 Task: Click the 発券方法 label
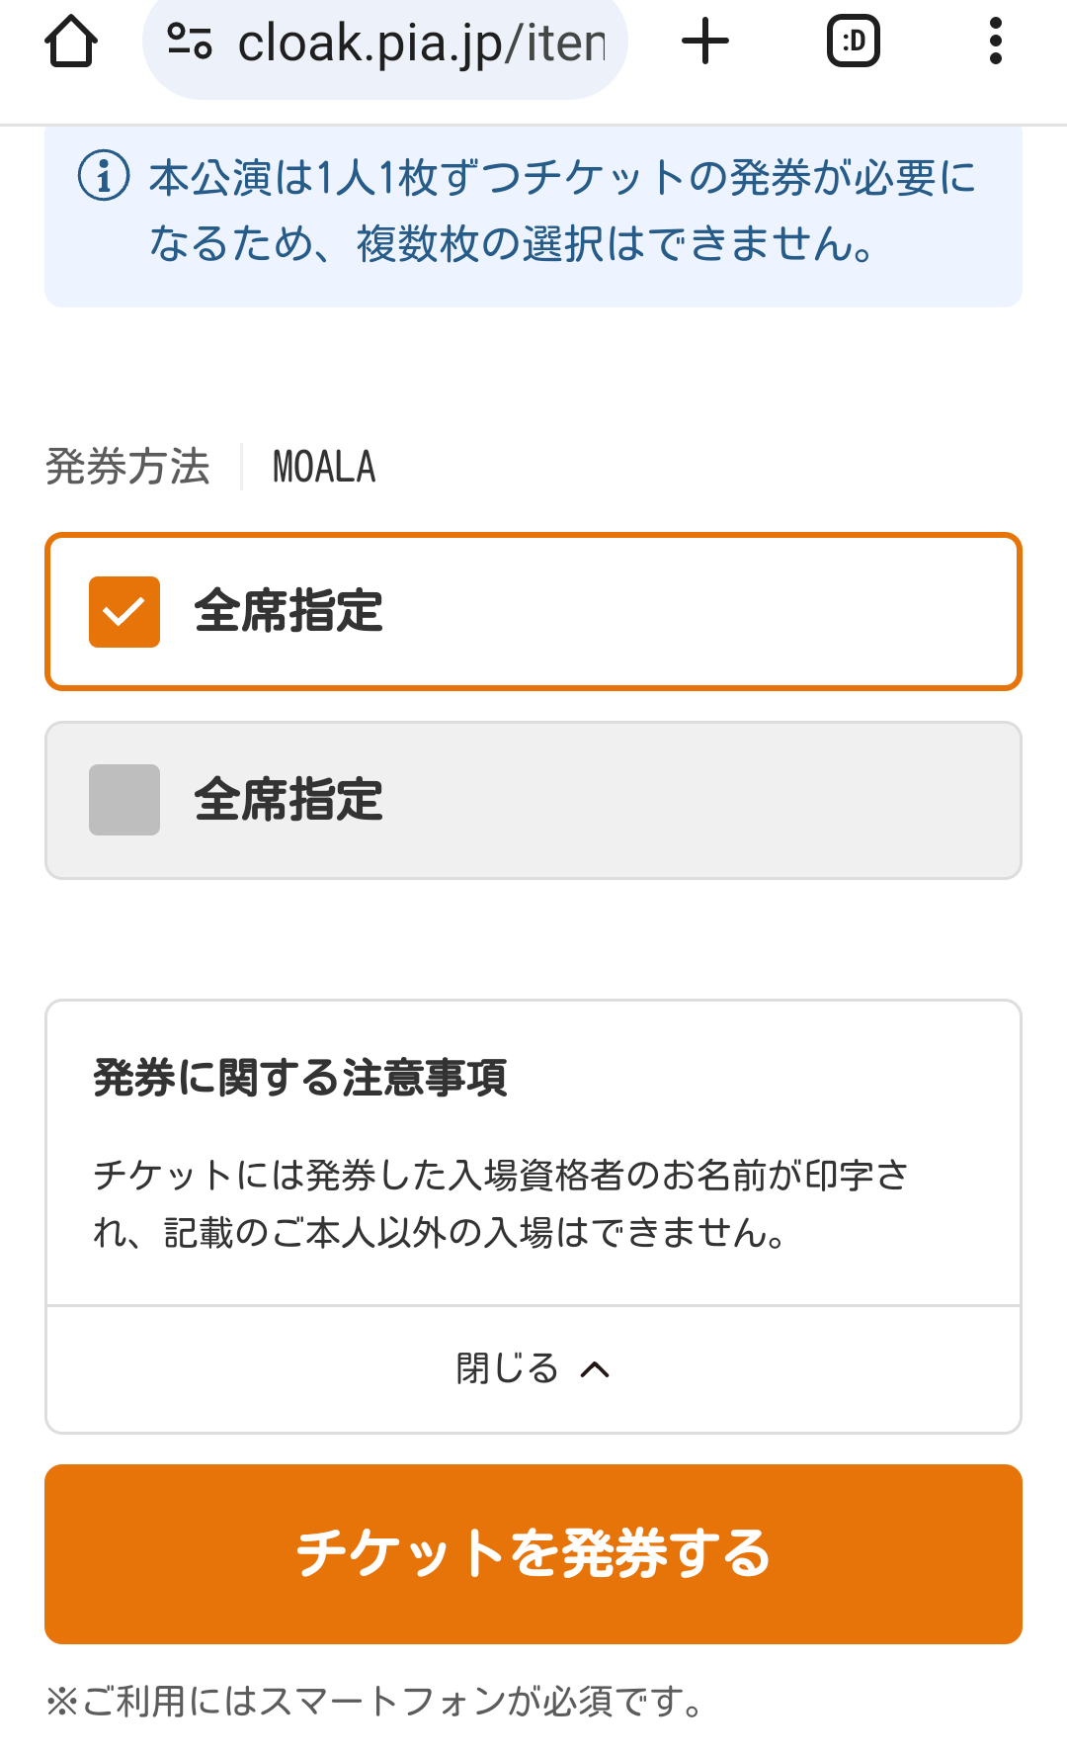(128, 468)
